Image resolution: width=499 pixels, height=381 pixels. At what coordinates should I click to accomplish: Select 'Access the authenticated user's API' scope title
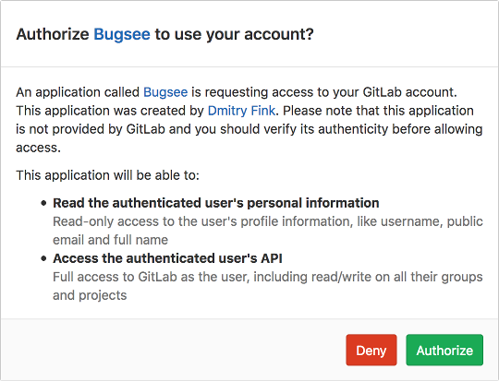167,258
